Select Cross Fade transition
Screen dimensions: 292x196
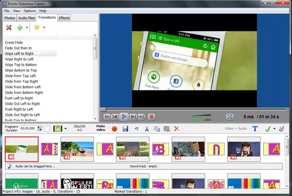click(14, 42)
